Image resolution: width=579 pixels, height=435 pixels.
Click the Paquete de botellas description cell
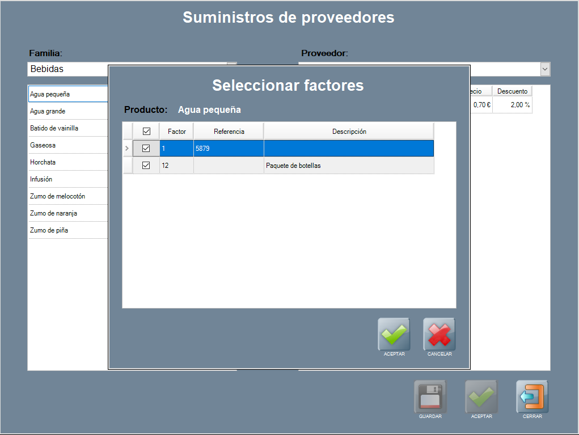click(x=349, y=166)
